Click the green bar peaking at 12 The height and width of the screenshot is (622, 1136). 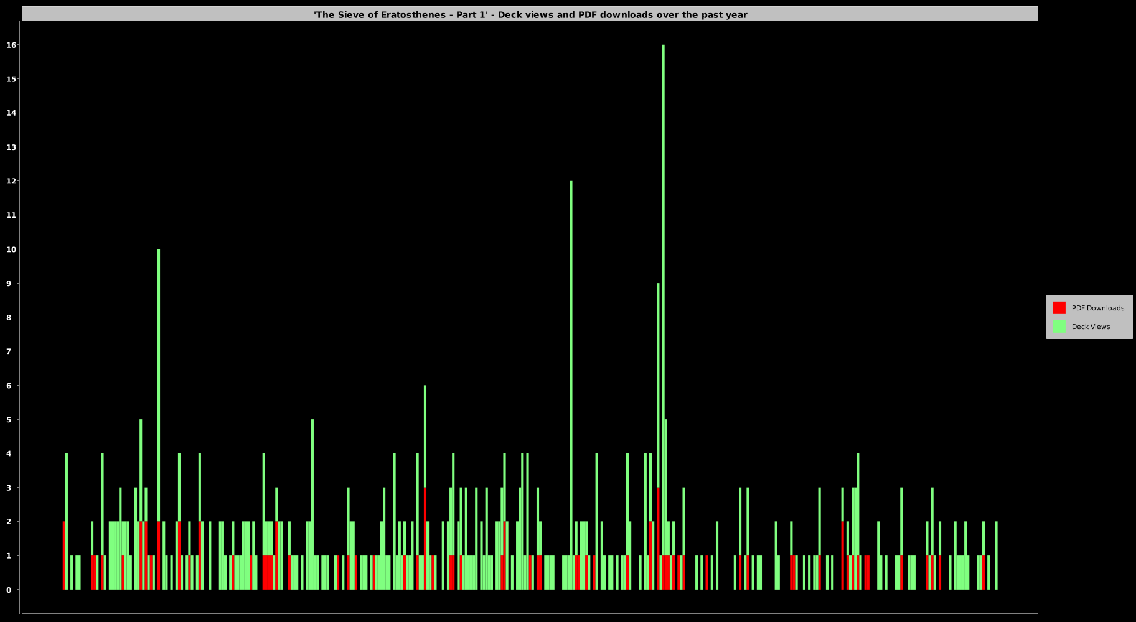571,385
